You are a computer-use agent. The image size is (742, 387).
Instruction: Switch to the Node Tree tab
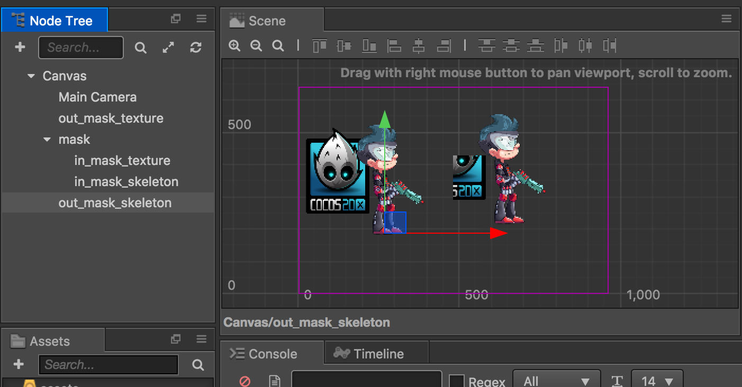pos(55,20)
